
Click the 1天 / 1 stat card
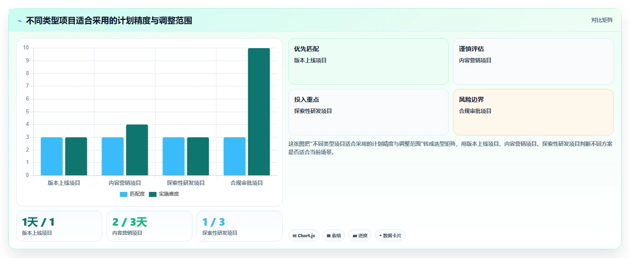coord(59,226)
